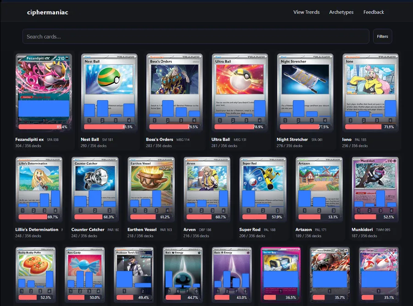Open the Filters panel
Viewport: 413px width, 306px height.
click(x=382, y=36)
